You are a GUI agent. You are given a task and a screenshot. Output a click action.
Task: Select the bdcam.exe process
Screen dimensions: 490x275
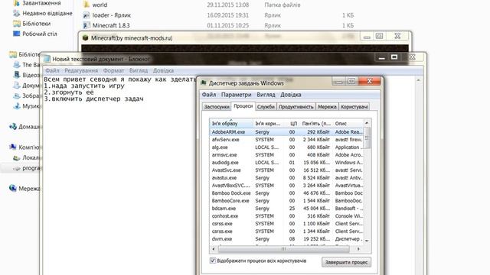click(x=286, y=209)
